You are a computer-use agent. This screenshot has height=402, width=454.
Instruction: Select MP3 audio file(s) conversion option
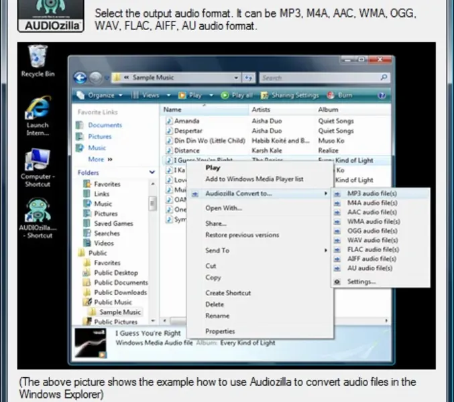(380, 194)
